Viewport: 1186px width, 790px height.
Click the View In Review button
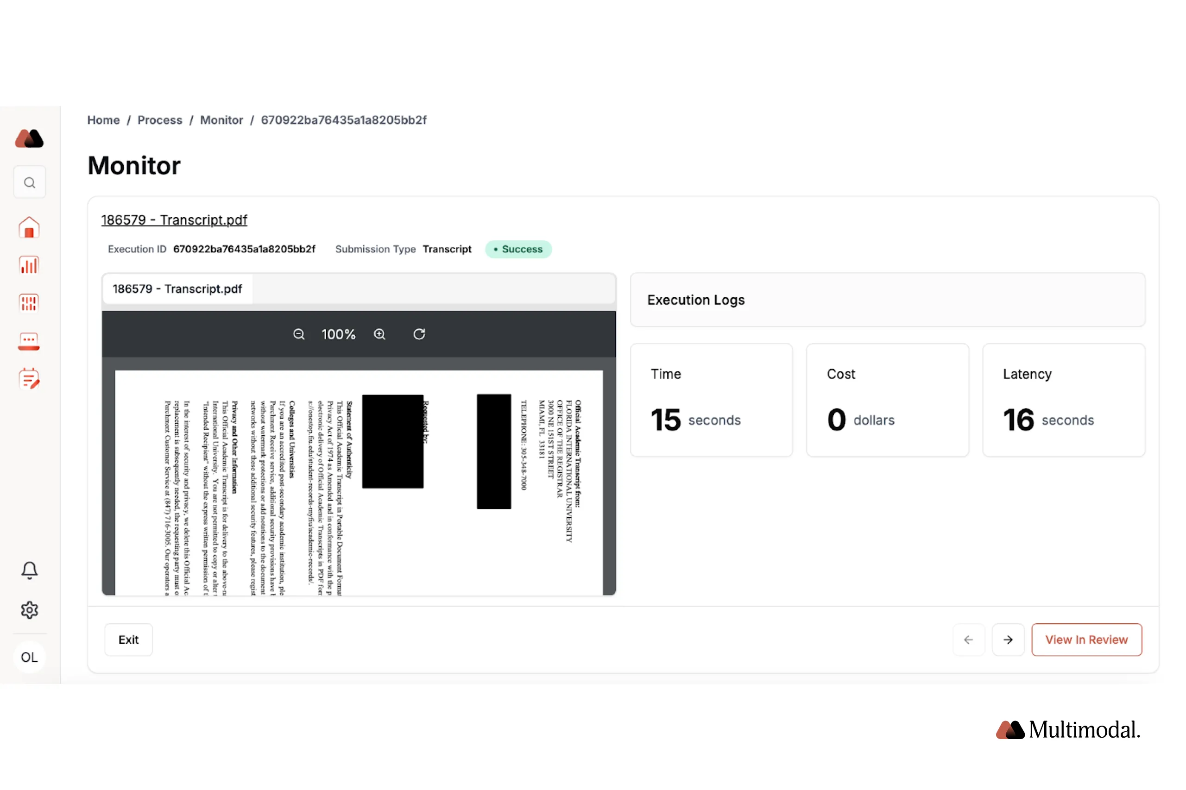tap(1086, 640)
